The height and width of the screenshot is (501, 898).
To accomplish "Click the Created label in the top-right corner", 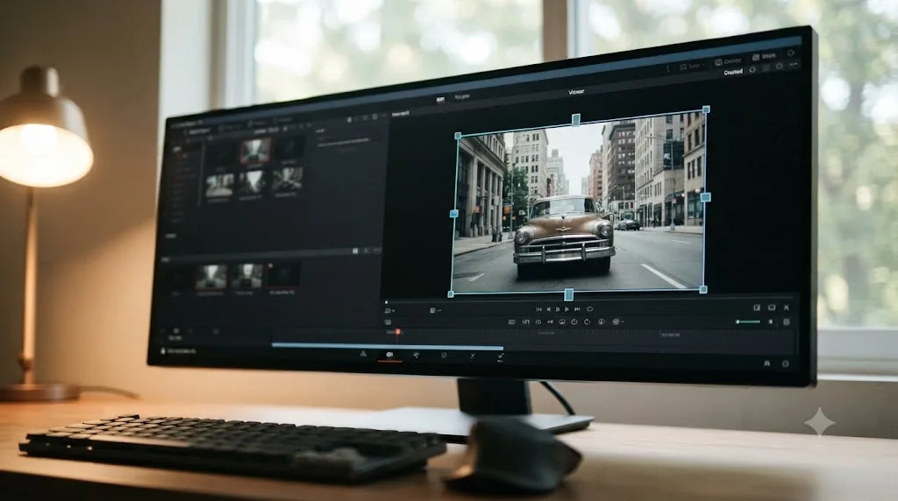I will point(734,72).
